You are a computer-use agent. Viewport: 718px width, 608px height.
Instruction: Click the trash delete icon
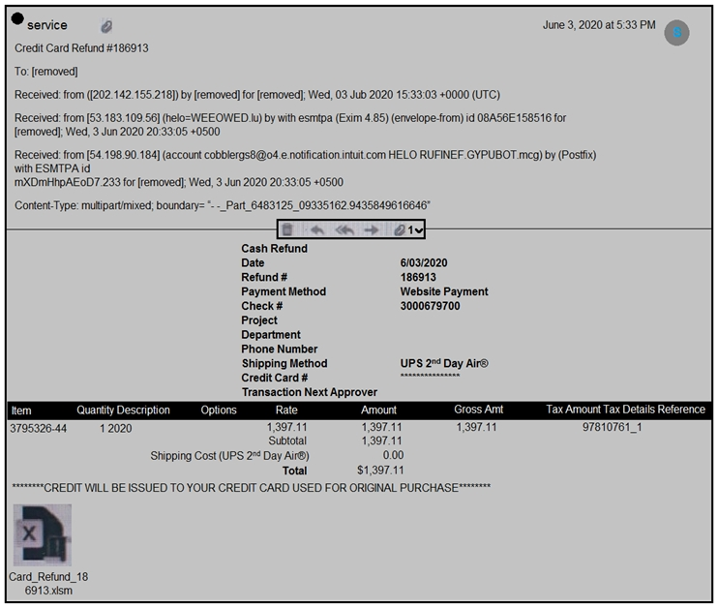point(287,229)
